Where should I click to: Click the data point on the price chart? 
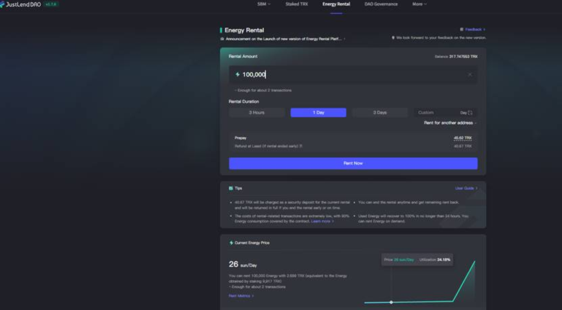[x=391, y=302]
